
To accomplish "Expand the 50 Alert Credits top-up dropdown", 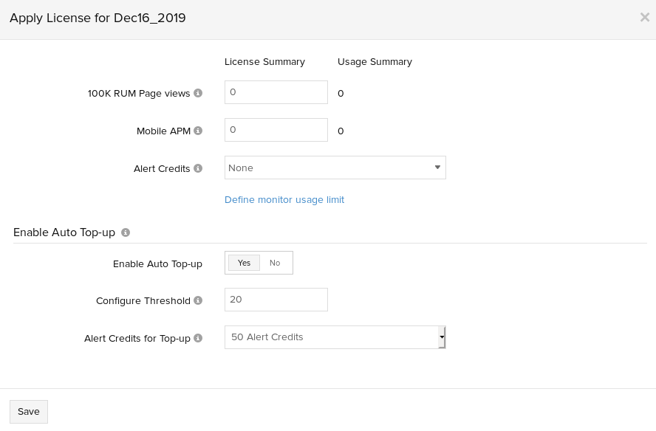I will (x=335, y=337).
